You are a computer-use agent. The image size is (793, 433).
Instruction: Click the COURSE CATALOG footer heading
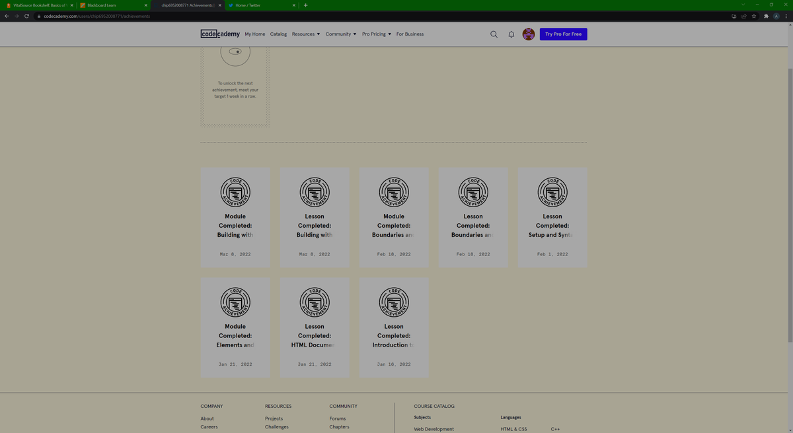click(x=434, y=406)
